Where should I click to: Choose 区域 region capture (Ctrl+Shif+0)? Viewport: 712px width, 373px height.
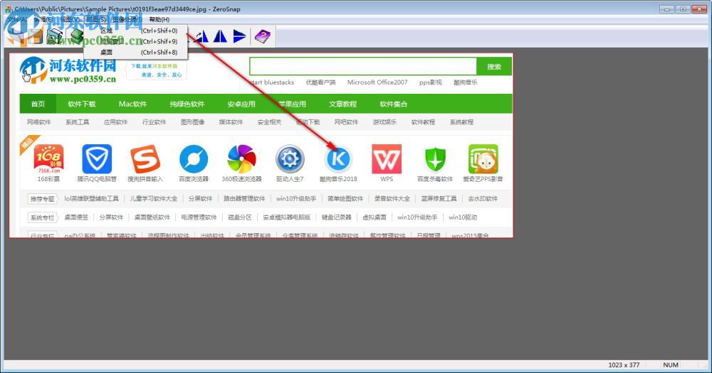[x=136, y=31]
